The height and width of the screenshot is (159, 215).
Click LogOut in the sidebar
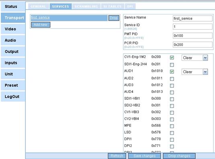[13, 97]
